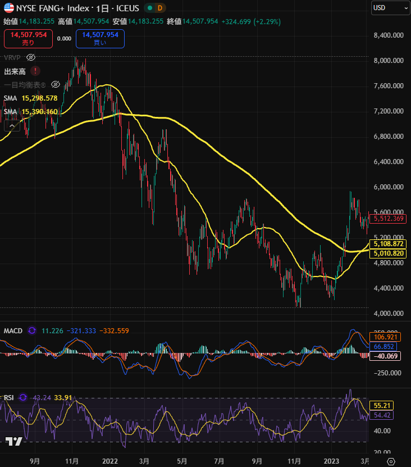Click the red 5,512.369 price label
Image resolution: width=411 pixels, height=467 pixels.
pyautogui.click(x=389, y=219)
